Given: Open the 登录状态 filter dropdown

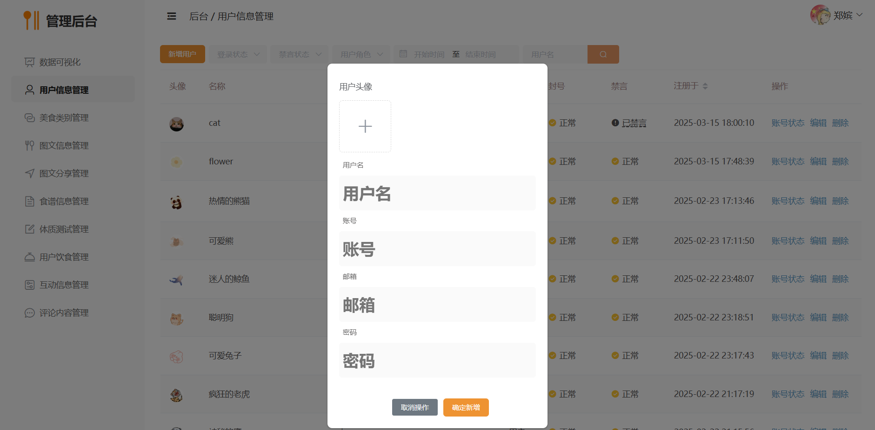Looking at the screenshot, I should [x=238, y=54].
